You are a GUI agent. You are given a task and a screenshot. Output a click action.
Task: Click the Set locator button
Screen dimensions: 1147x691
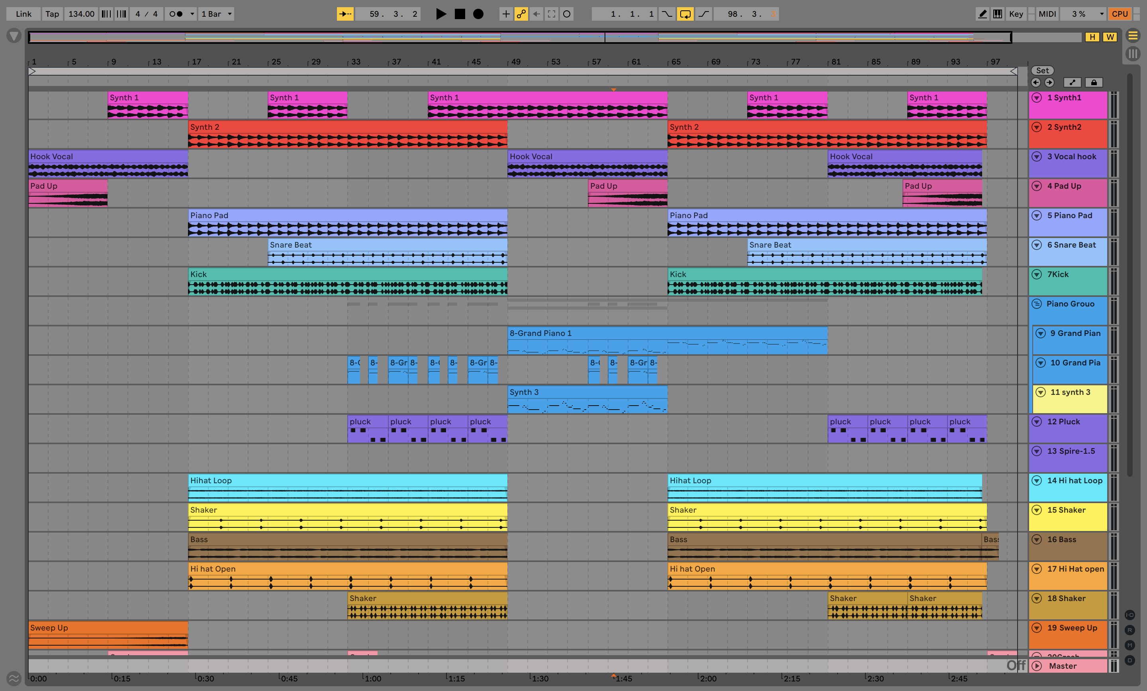pos(1042,70)
